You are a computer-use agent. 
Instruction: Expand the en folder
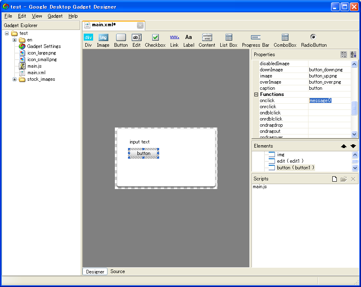(15, 40)
